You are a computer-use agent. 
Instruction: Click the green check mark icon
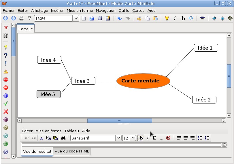point(6,103)
